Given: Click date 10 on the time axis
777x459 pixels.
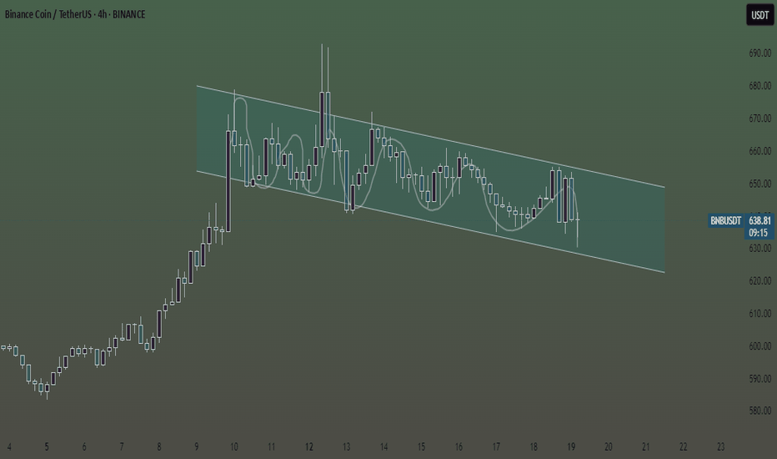Looking at the screenshot, I should click(234, 447).
